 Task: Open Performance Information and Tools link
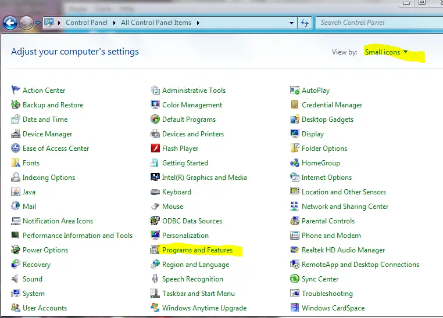77,236
